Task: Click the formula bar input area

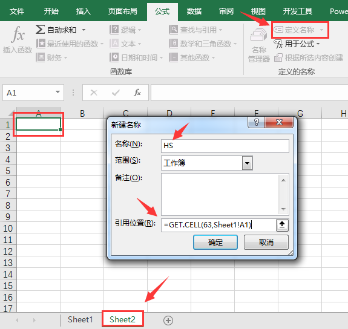Action: [249, 93]
